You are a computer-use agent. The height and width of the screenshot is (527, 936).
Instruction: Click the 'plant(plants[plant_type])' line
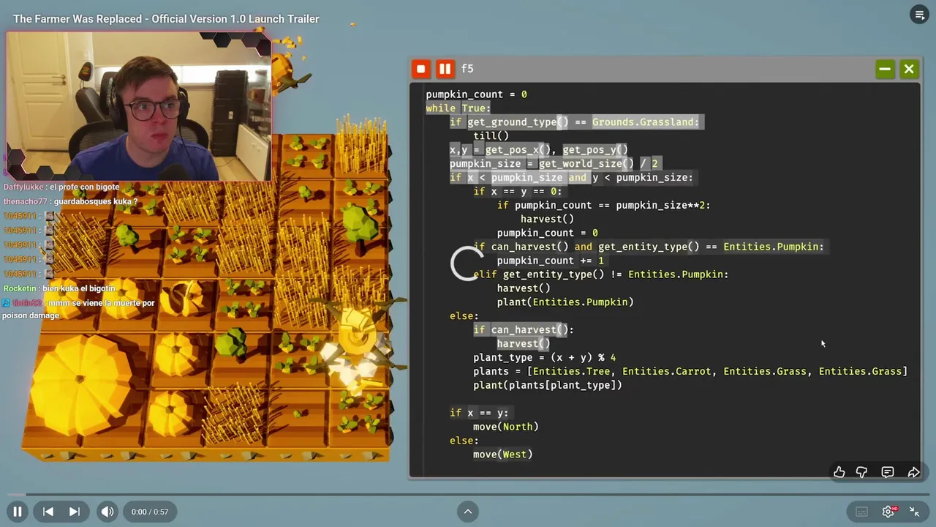pos(548,385)
